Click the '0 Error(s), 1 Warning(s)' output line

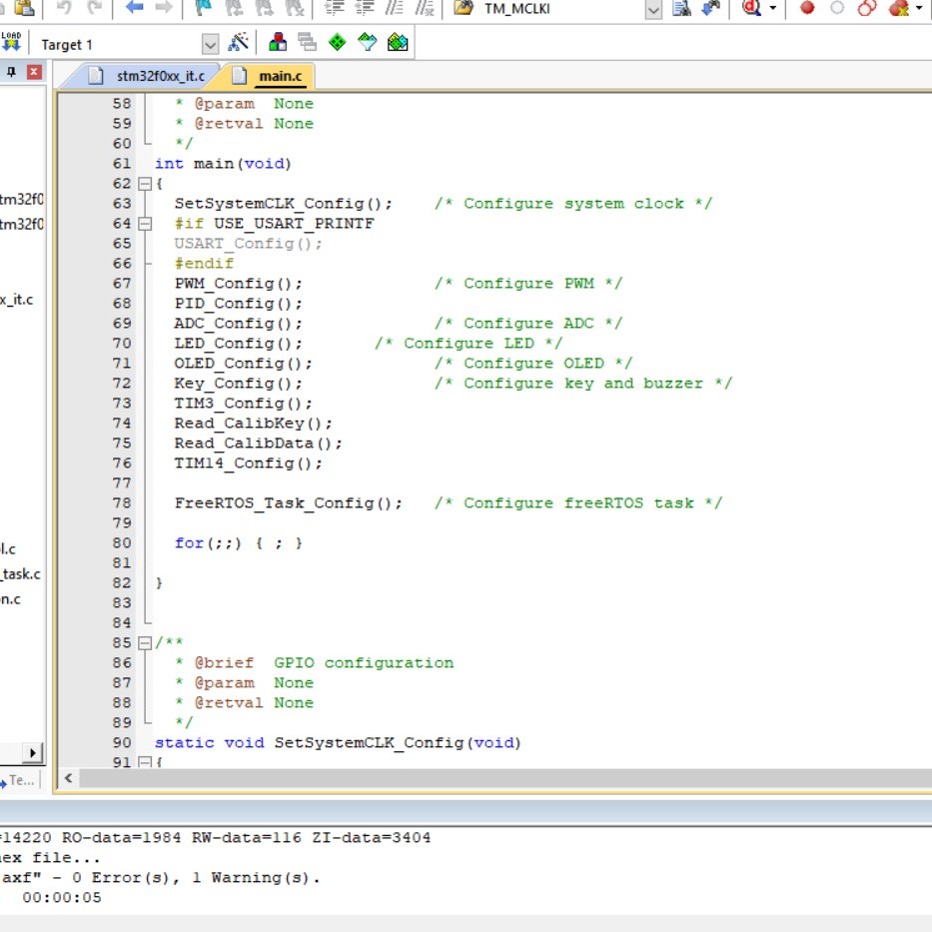196,878
